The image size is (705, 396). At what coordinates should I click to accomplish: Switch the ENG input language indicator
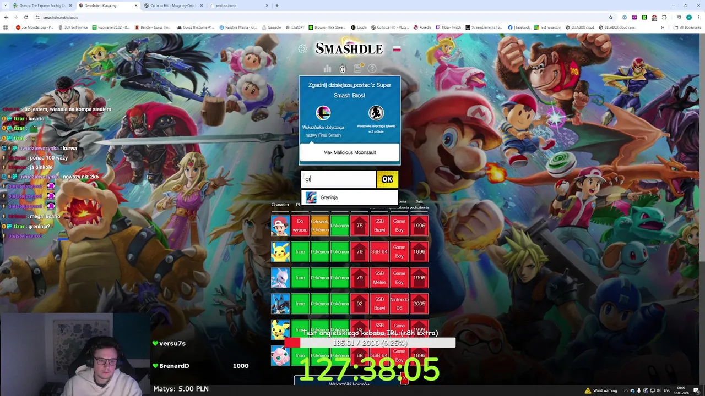click(668, 391)
